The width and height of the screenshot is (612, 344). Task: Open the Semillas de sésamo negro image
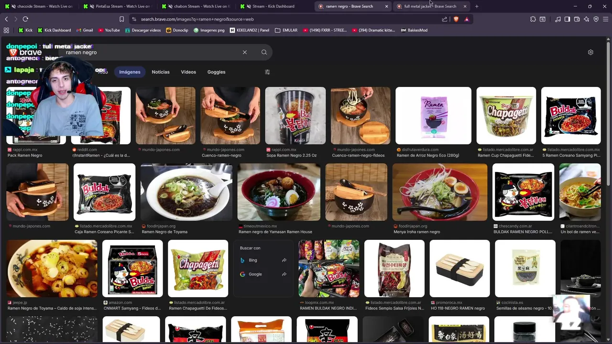(x=525, y=269)
